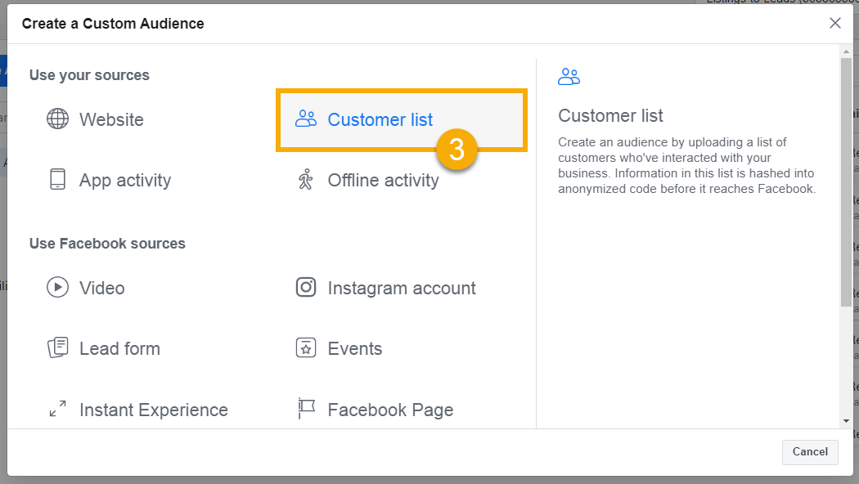This screenshot has height=484, width=859.
Task: Click the App activity phone icon
Action: (x=57, y=179)
